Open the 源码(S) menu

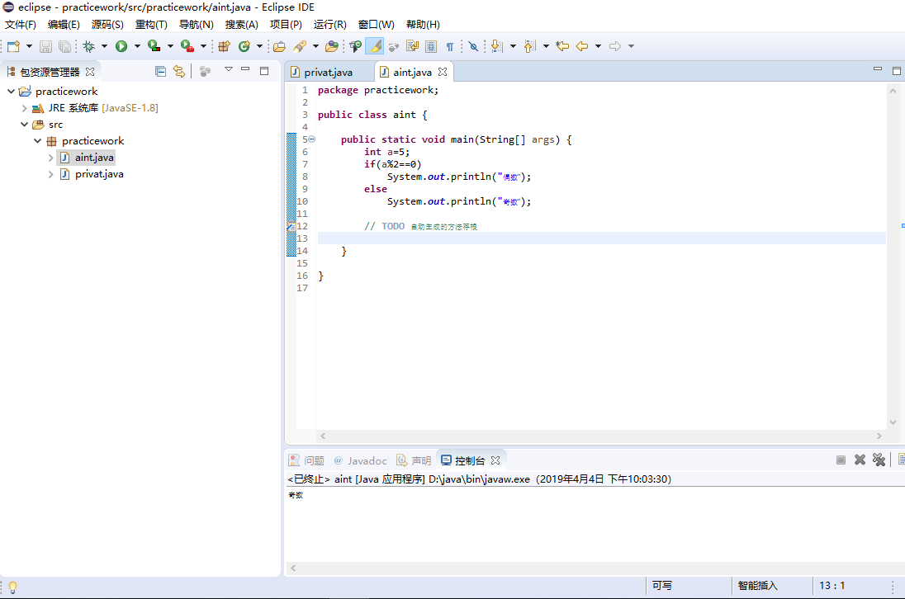pos(107,25)
